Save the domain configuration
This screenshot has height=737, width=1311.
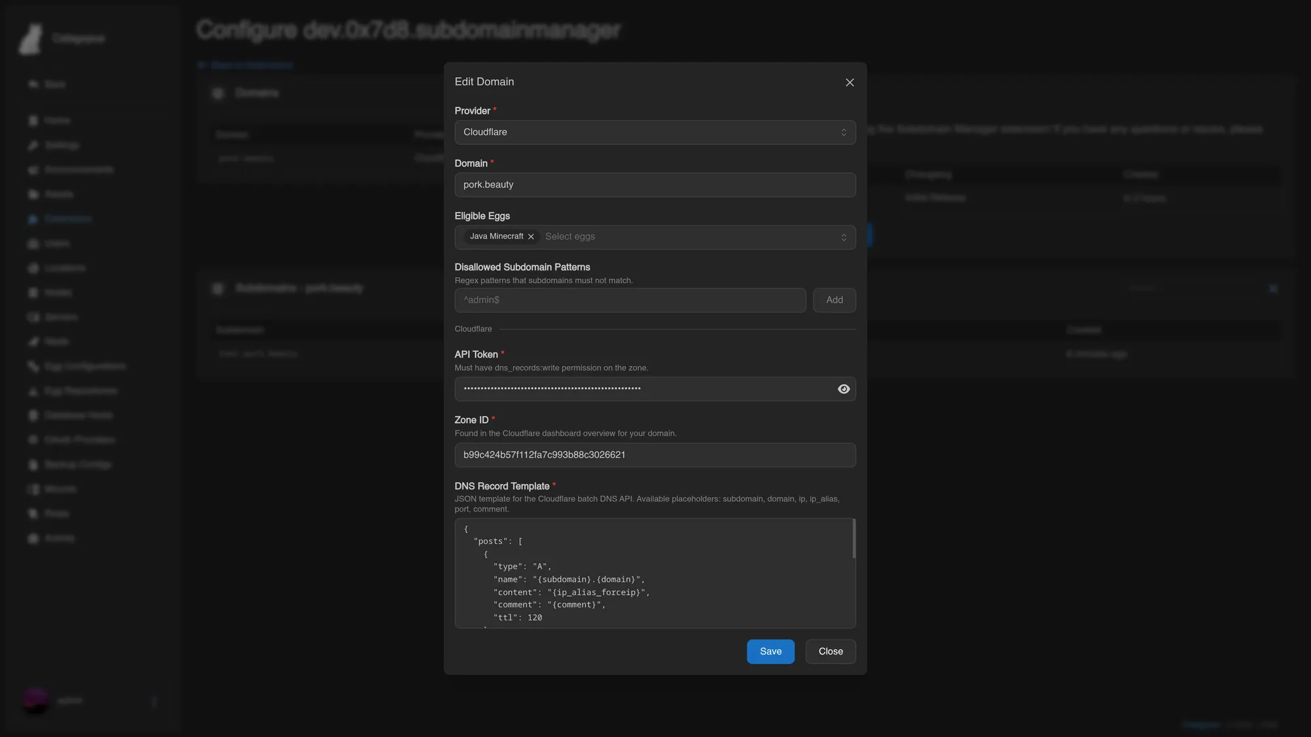pyautogui.click(x=771, y=652)
